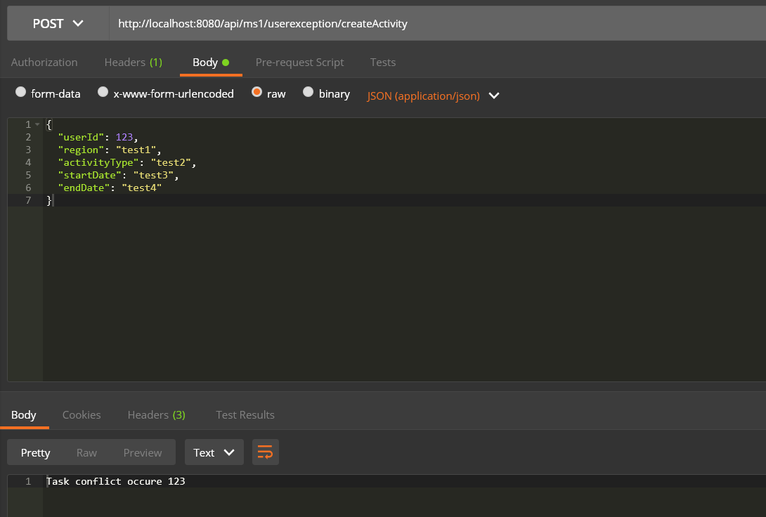Click the Pretty response view button
The height and width of the screenshot is (517, 766).
[35, 452]
